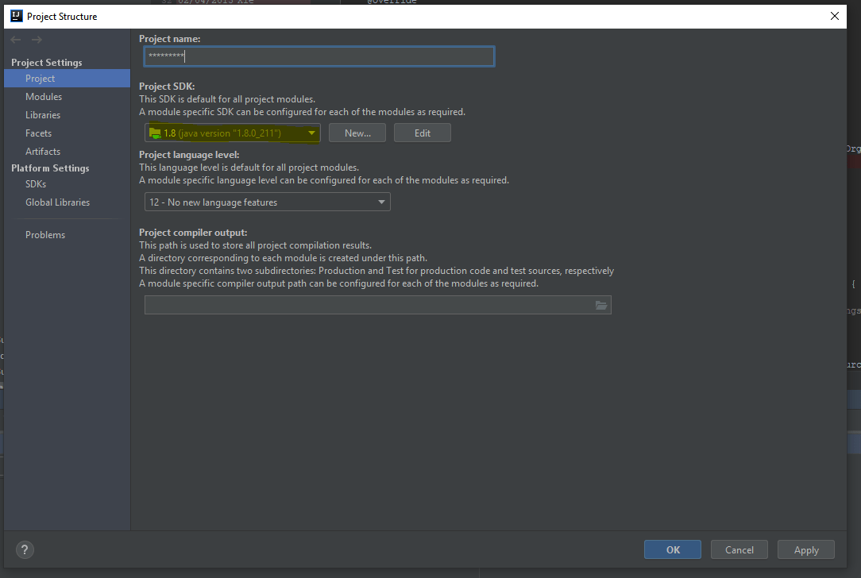Click the forward navigation arrow
Viewport: 861px width, 578px height.
click(x=36, y=39)
